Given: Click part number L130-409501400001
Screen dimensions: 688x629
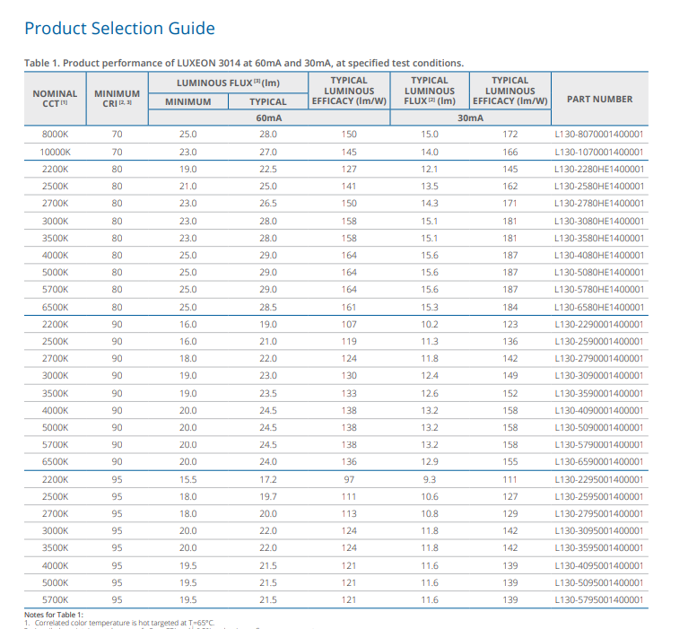Looking at the screenshot, I should click(599, 566).
